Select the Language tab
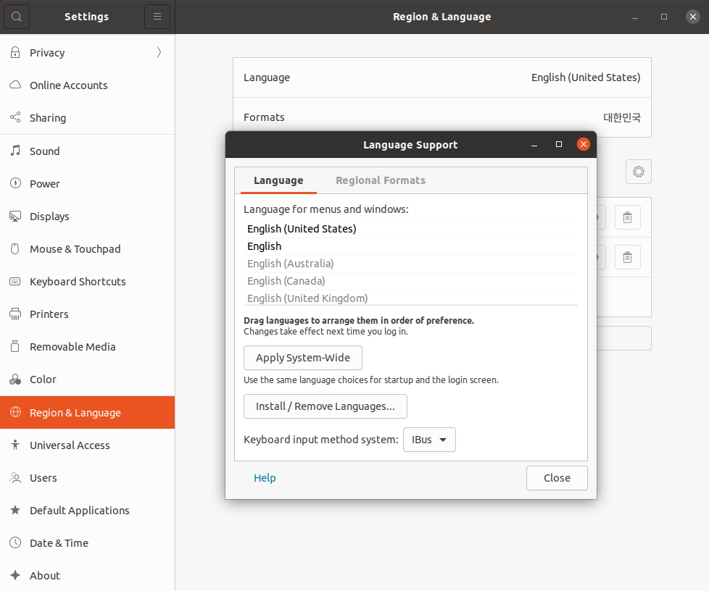 point(278,180)
